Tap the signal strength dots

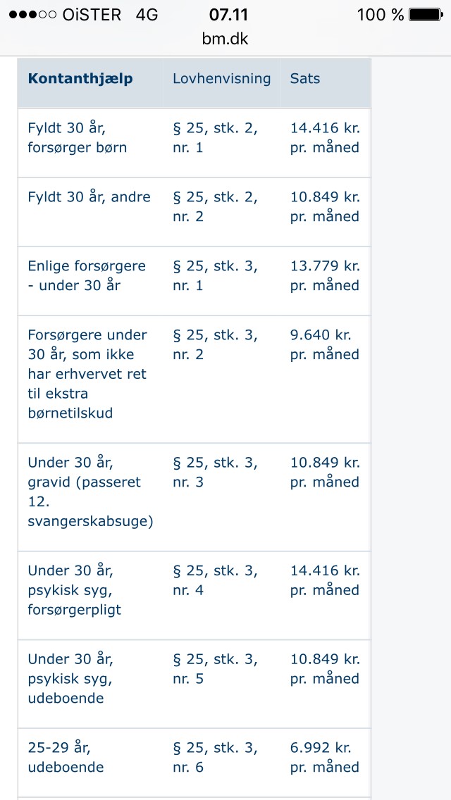click(x=32, y=15)
